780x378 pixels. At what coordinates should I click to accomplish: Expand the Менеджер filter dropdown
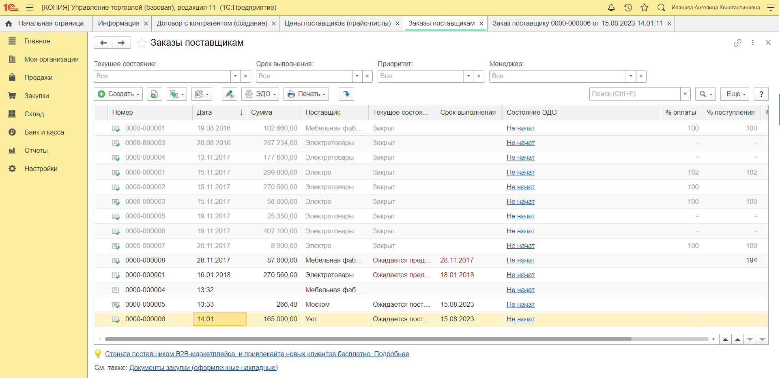(x=631, y=76)
